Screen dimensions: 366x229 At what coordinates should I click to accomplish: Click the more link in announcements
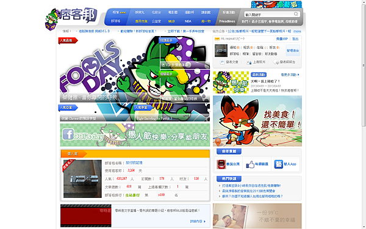[297, 31]
